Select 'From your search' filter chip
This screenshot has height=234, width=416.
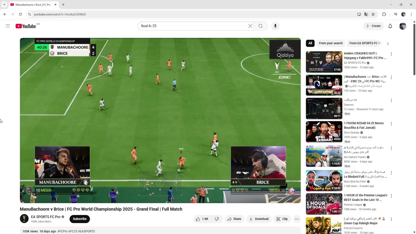331,43
